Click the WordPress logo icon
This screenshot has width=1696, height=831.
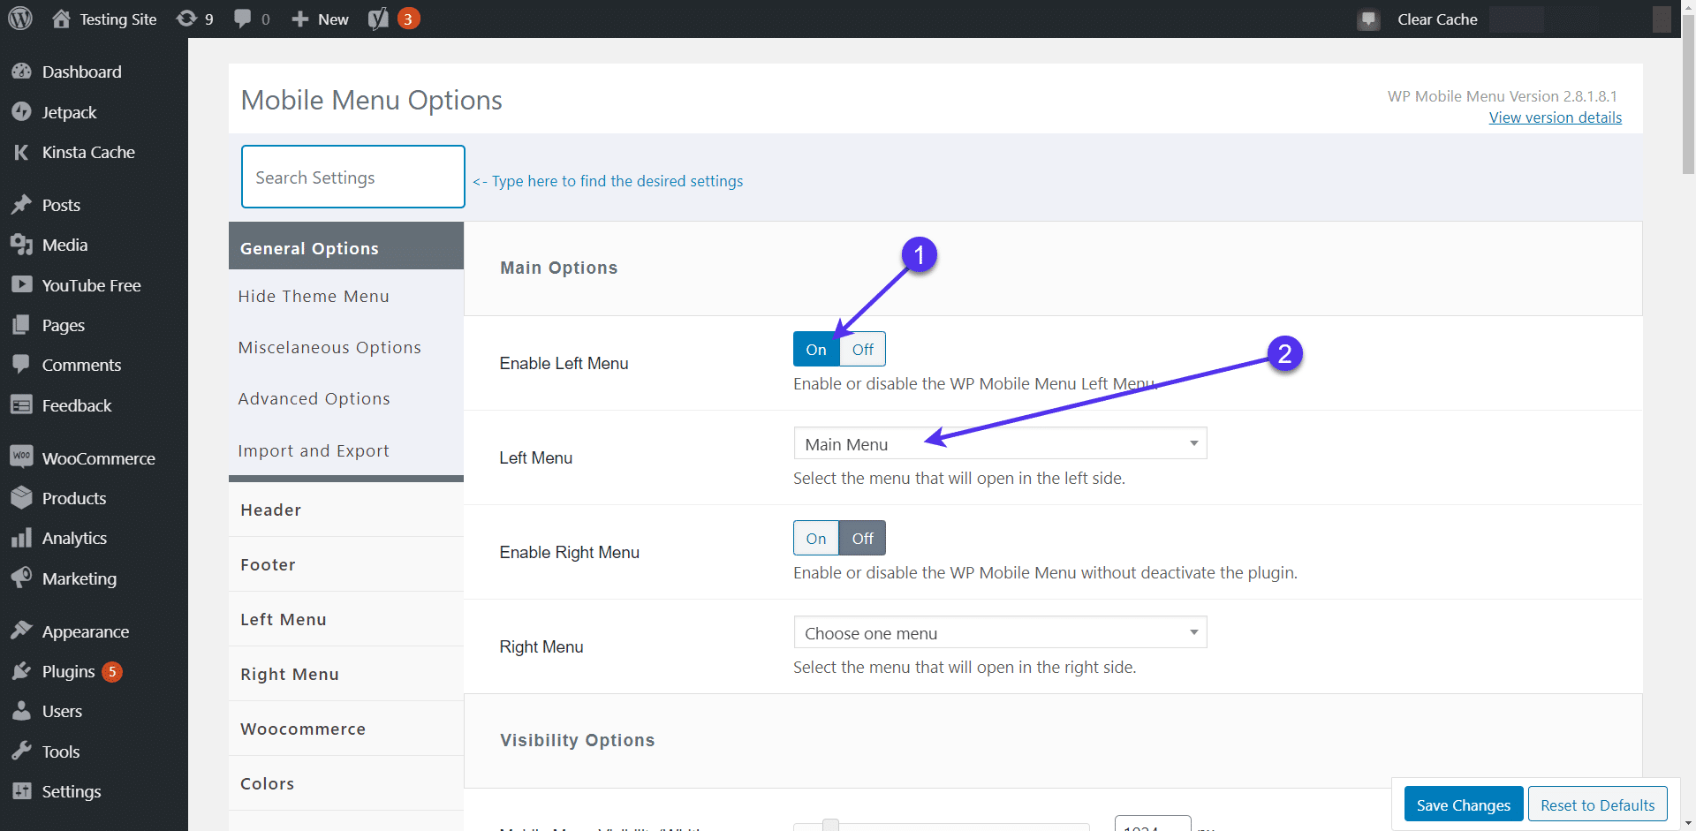point(20,19)
